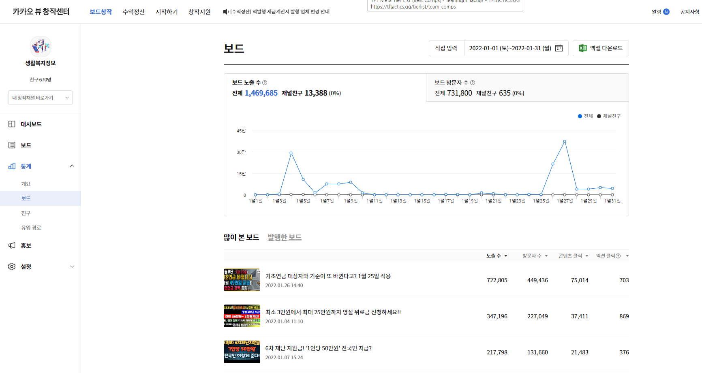Click help icon beside 액션 클릭 column
702x373 pixels.
(x=618, y=256)
